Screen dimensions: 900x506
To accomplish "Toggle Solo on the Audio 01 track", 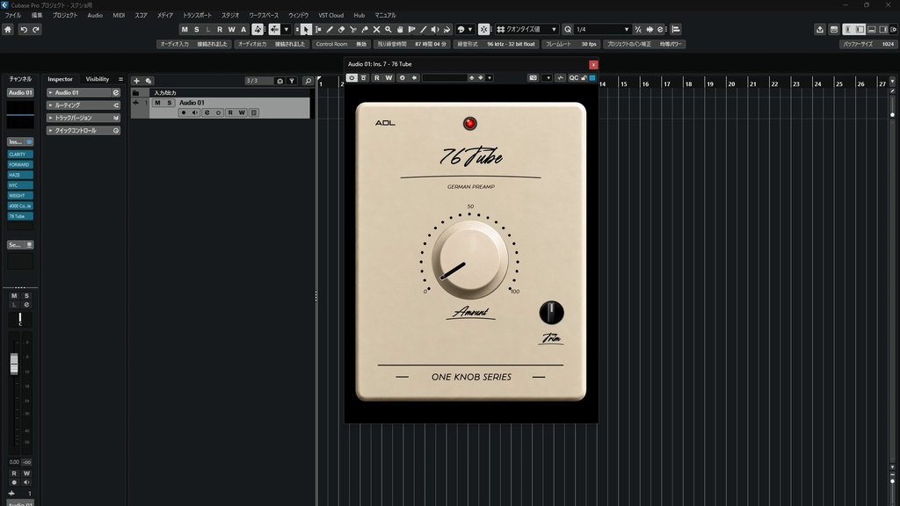I will click(170, 103).
